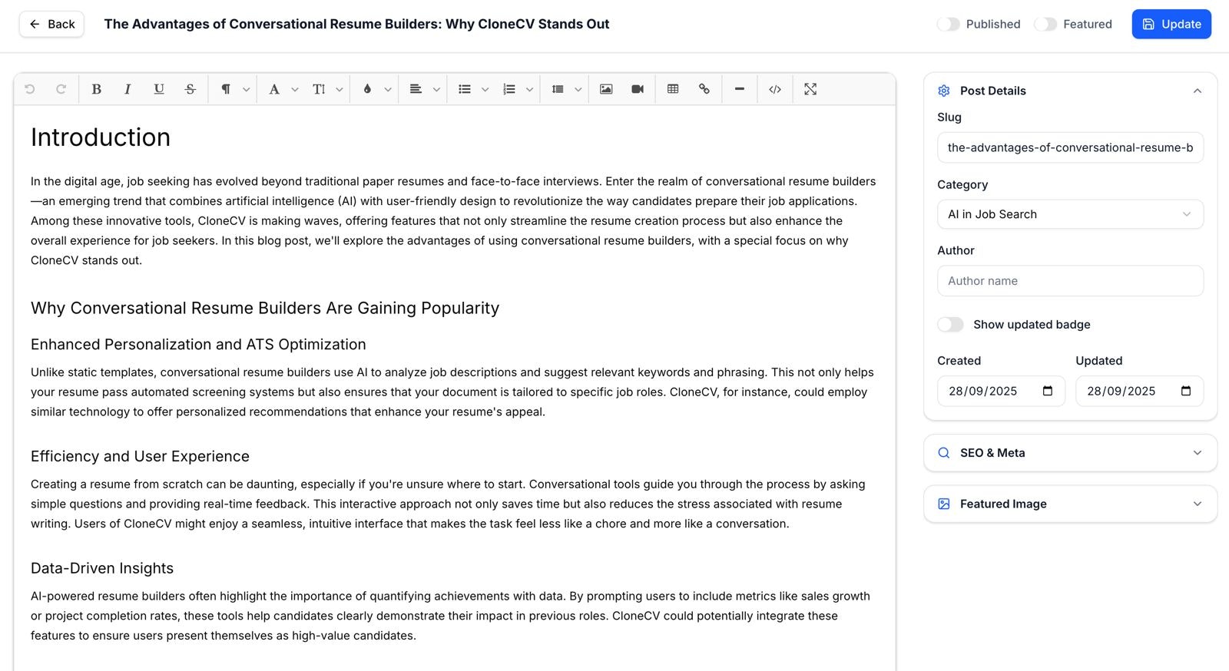Screen dimensions: 1229x671
Task: Click the Introduction heading in editor
Action: (101, 137)
